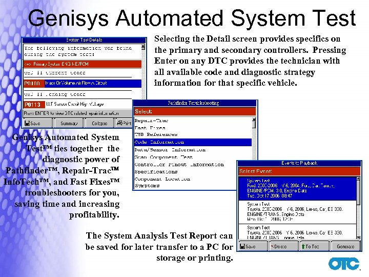Image resolution: width=369 pixels, height=277 pixels.
Task: Select Mass Or Volume Air Flow A Circuit row
Action: point(93,84)
